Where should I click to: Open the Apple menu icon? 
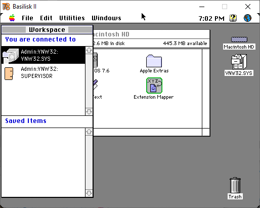(12, 18)
